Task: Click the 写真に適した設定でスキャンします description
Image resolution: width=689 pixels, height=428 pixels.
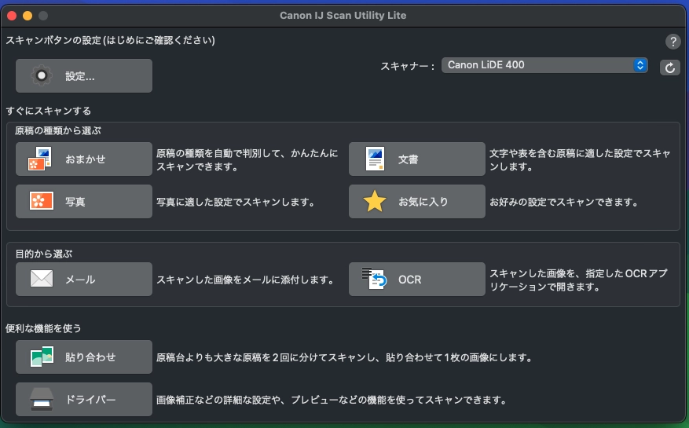Action: (236, 202)
